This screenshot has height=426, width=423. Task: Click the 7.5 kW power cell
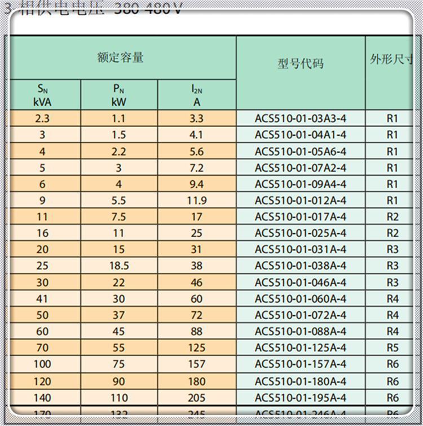pos(119,217)
